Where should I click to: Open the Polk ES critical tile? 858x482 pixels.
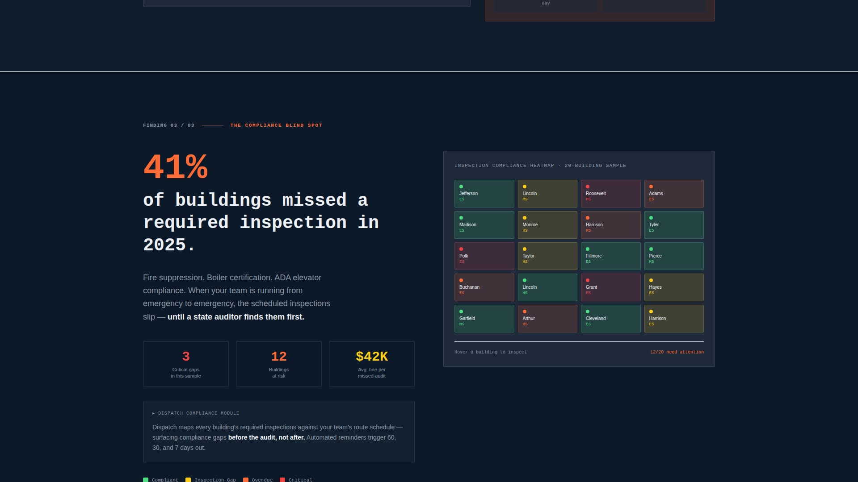click(x=484, y=256)
